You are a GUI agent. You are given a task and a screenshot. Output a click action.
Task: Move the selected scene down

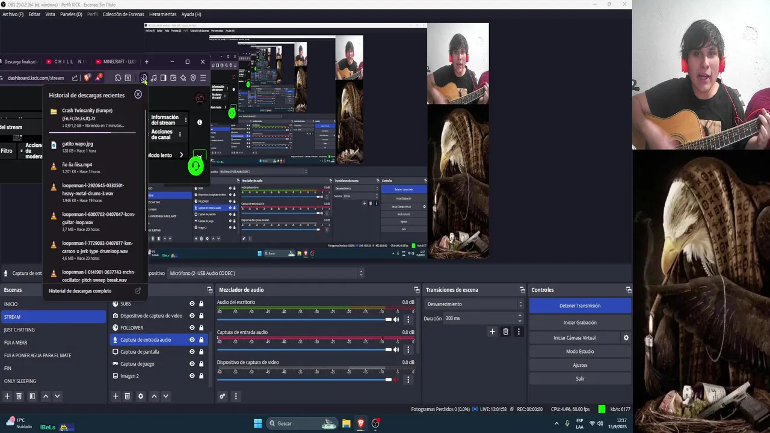(57, 396)
